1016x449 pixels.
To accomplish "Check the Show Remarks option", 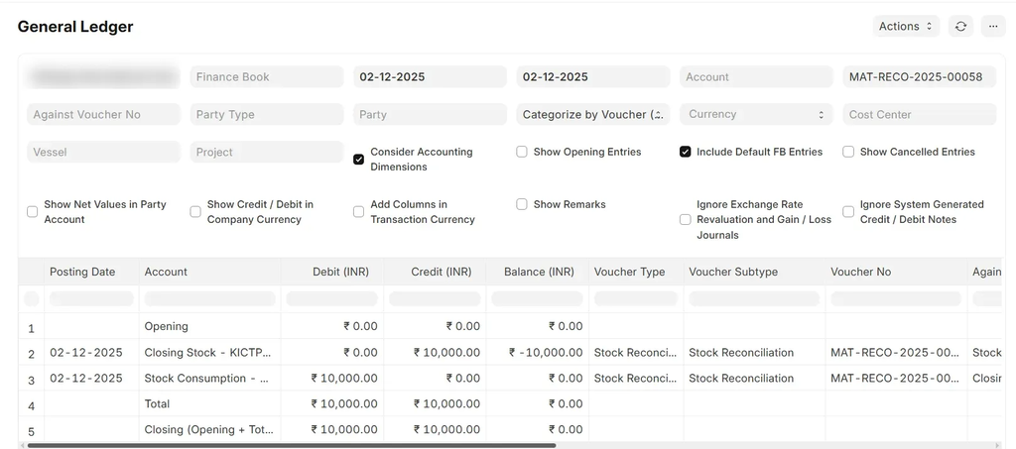I will (522, 205).
